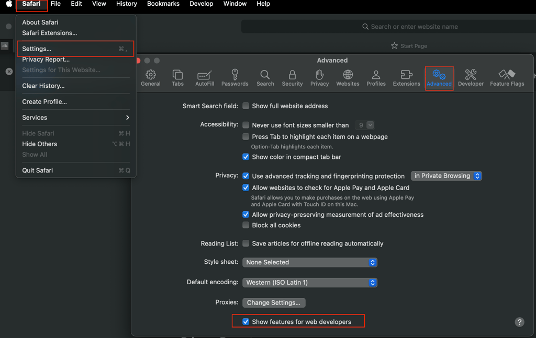This screenshot has height=338, width=536.
Task: Select the Advanced settings pane
Action: click(x=439, y=78)
